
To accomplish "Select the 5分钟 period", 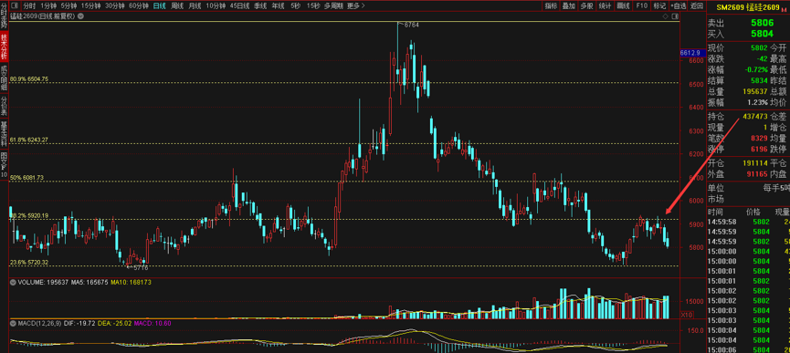I will (x=69, y=6).
